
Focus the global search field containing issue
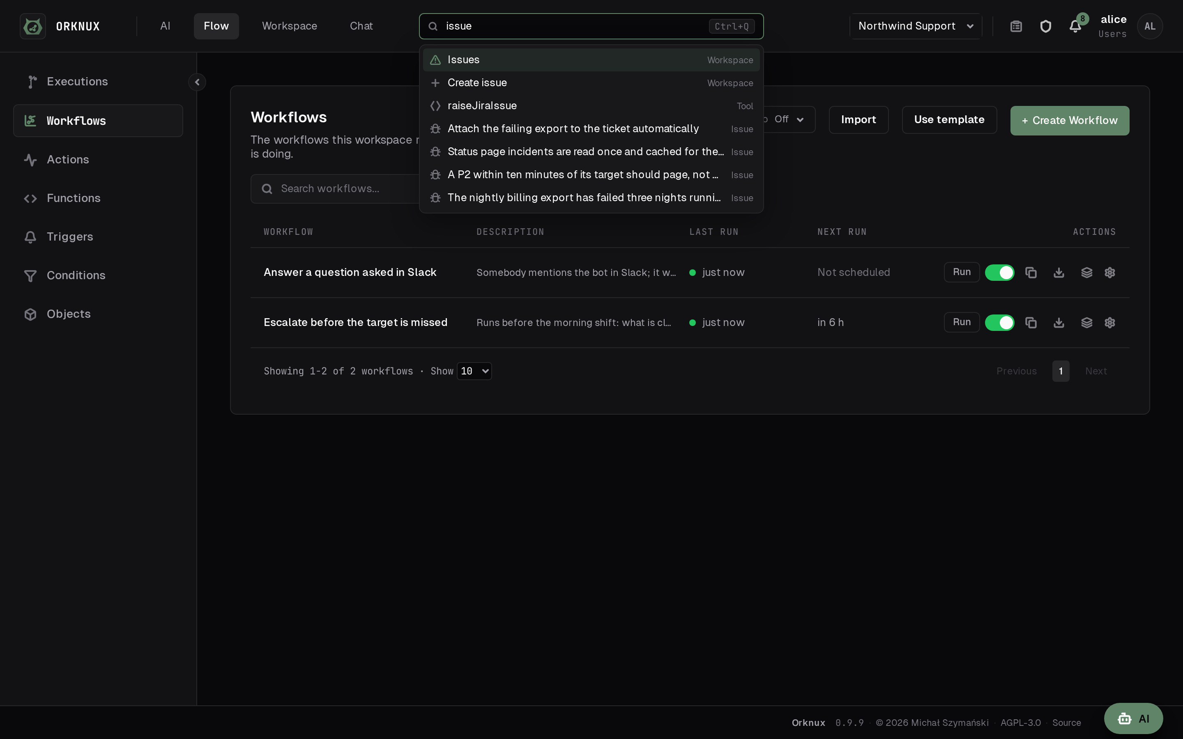pos(591,26)
